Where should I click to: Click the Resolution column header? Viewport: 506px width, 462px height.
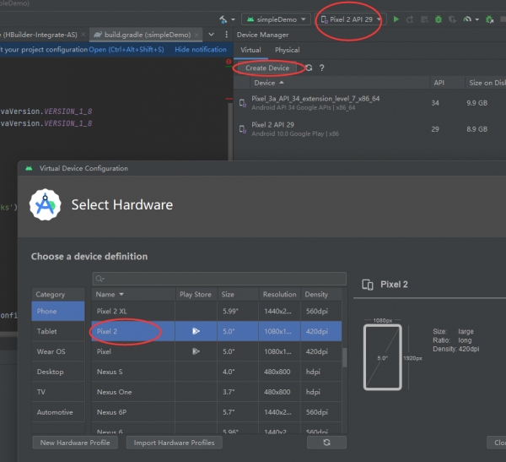[x=279, y=294]
